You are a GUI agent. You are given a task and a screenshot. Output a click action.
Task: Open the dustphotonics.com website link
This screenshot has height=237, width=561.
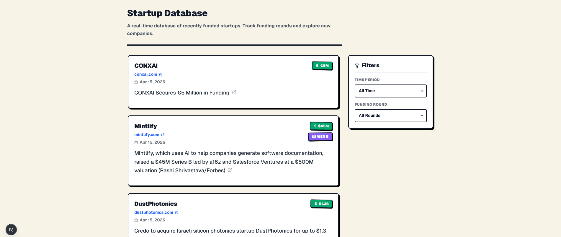154,213
